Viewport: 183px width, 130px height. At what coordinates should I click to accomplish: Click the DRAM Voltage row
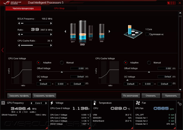69,124
